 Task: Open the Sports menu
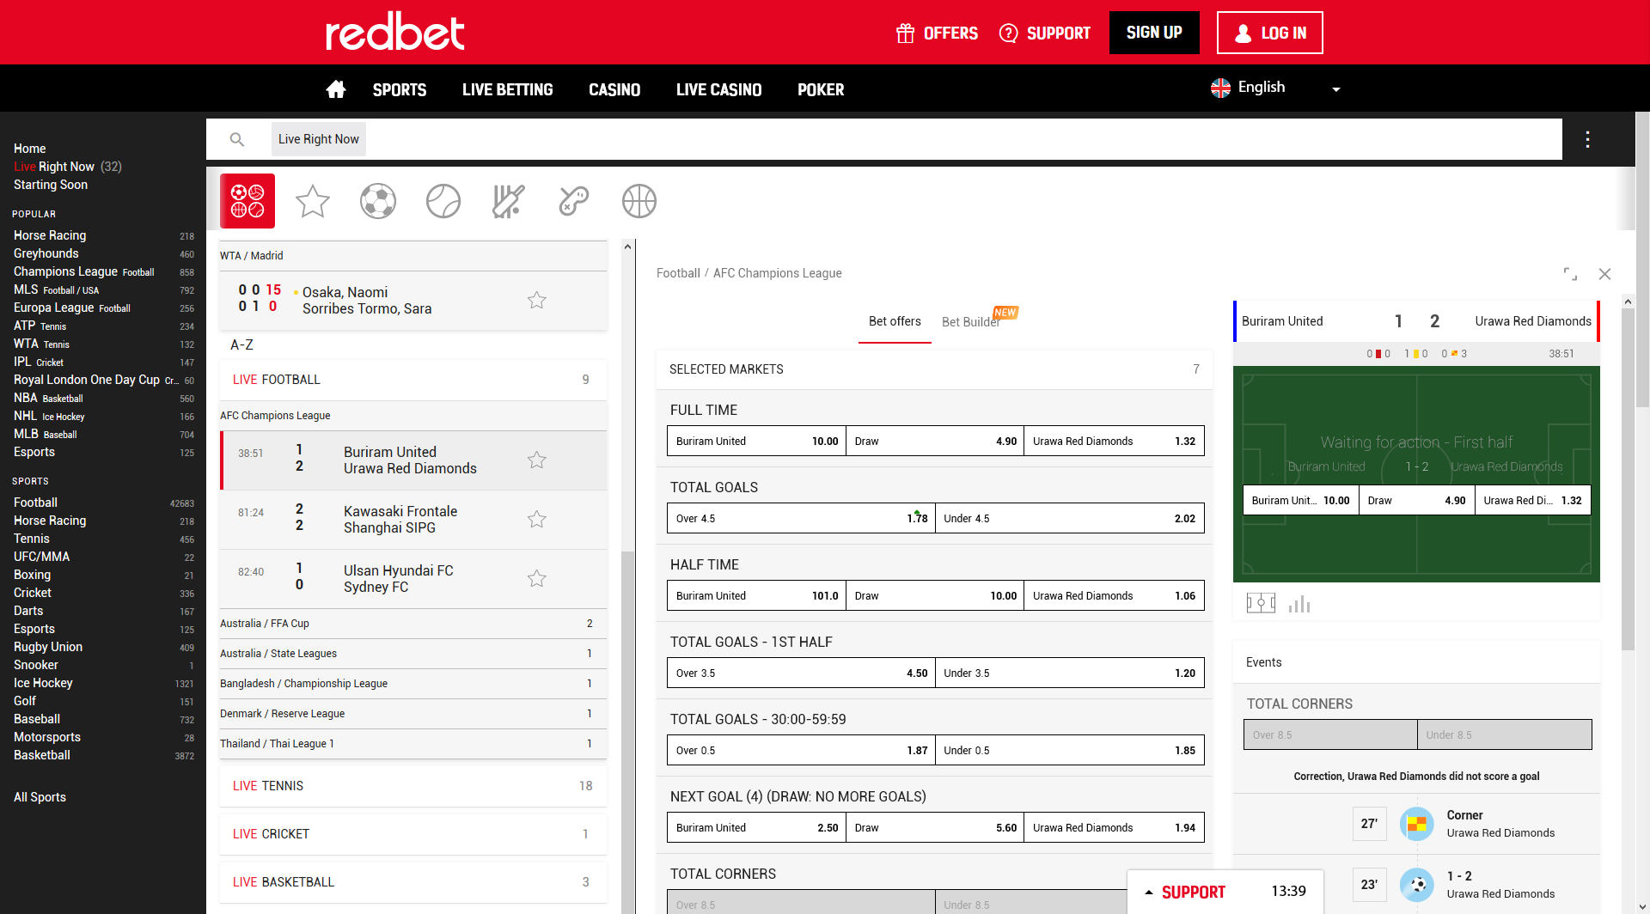point(400,89)
